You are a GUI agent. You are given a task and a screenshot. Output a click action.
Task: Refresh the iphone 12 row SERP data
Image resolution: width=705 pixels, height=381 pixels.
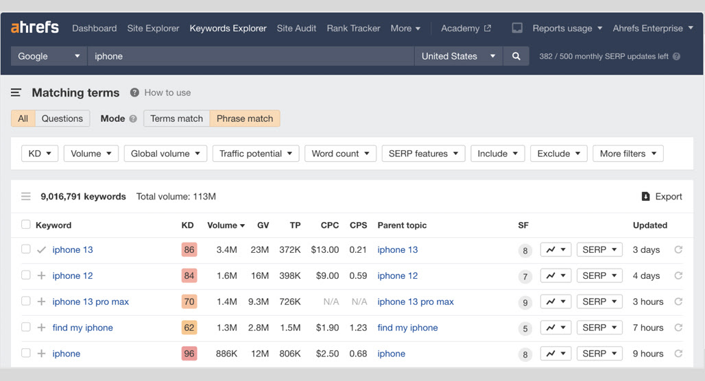[x=678, y=275]
